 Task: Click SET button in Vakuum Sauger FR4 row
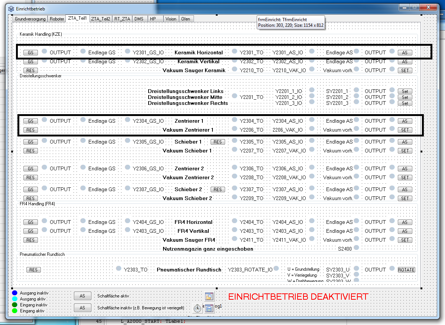tap(405, 240)
